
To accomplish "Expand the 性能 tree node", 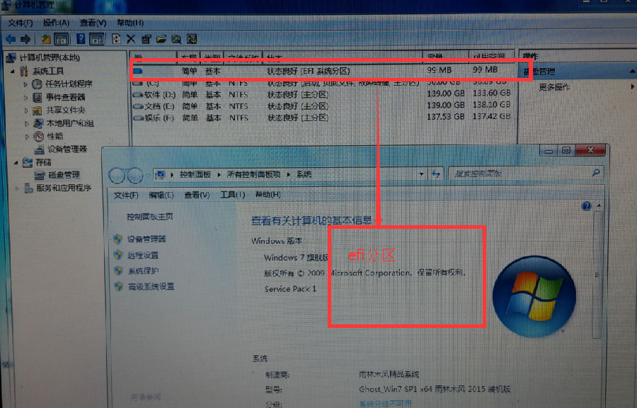I will pyautogui.click(x=27, y=137).
